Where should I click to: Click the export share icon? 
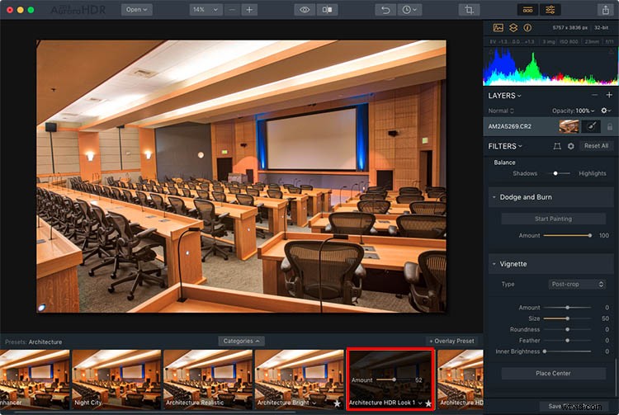click(605, 9)
